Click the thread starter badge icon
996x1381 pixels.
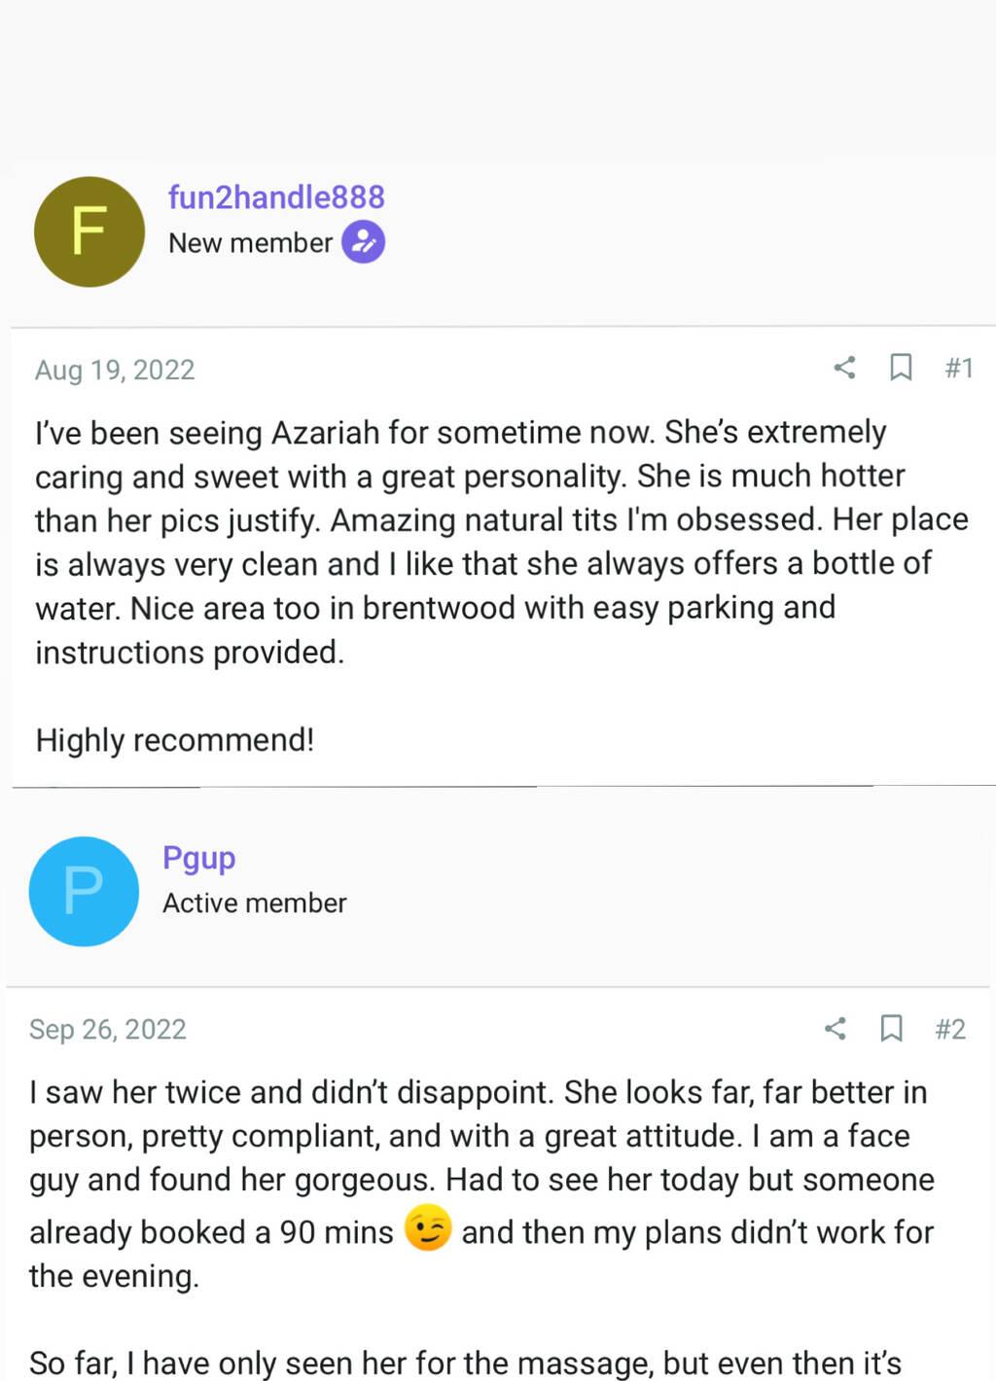pos(363,242)
